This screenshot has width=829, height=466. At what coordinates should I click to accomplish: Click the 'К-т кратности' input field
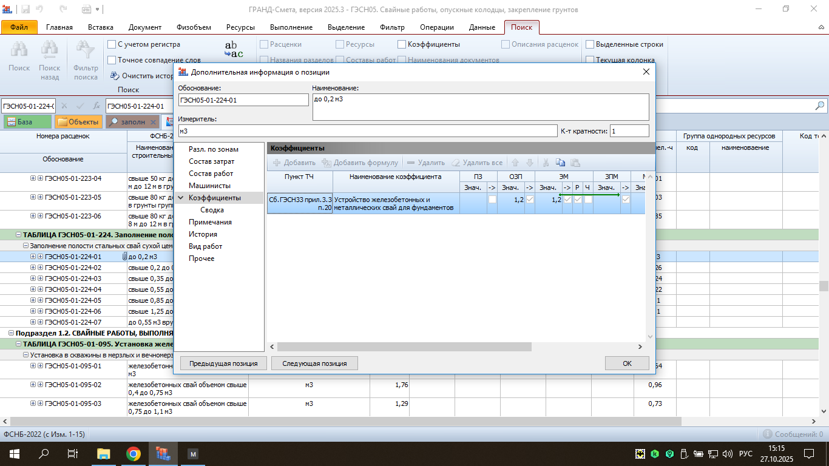(629, 131)
